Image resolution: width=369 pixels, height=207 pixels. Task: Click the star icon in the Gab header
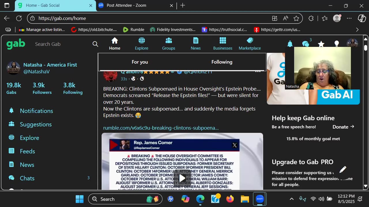tap(321, 44)
